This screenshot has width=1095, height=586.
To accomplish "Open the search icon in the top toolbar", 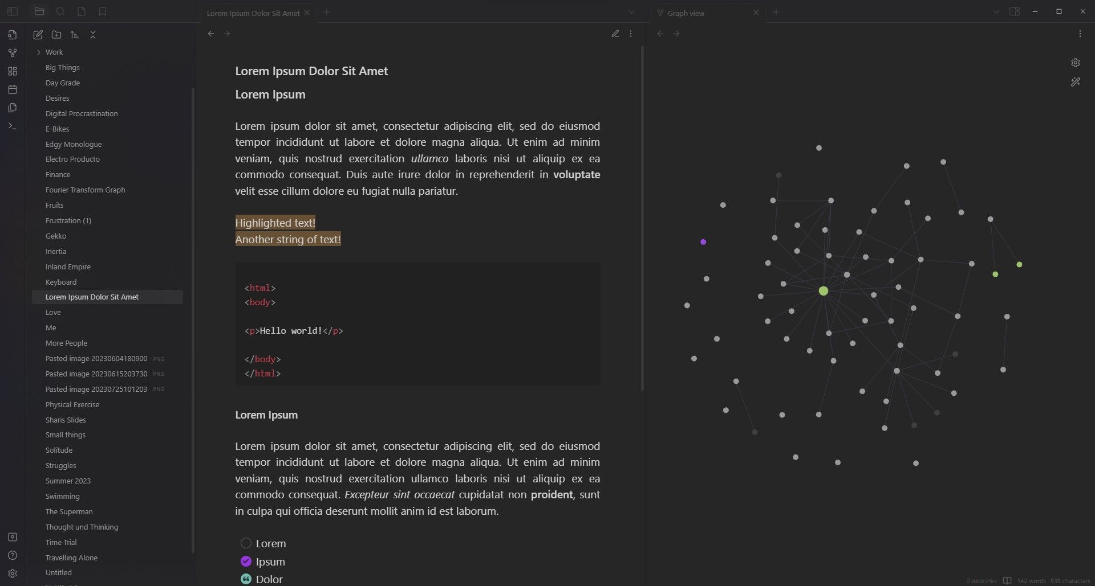I will 60,11.
